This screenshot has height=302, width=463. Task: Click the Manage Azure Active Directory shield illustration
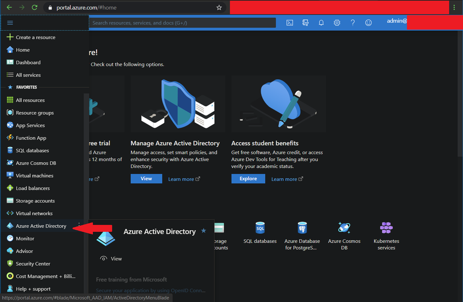click(x=178, y=104)
